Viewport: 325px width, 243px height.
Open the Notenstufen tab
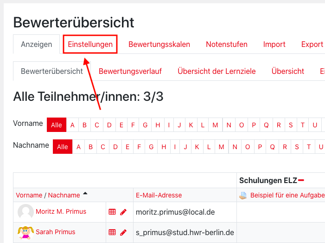tap(226, 45)
